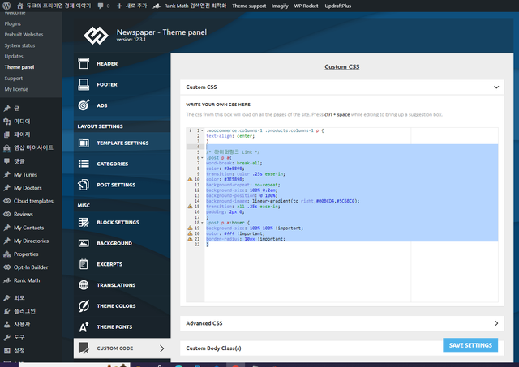Open My Doctors in the sidebar
This screenshot has width=519, height=367.
[x=28, y=188]
